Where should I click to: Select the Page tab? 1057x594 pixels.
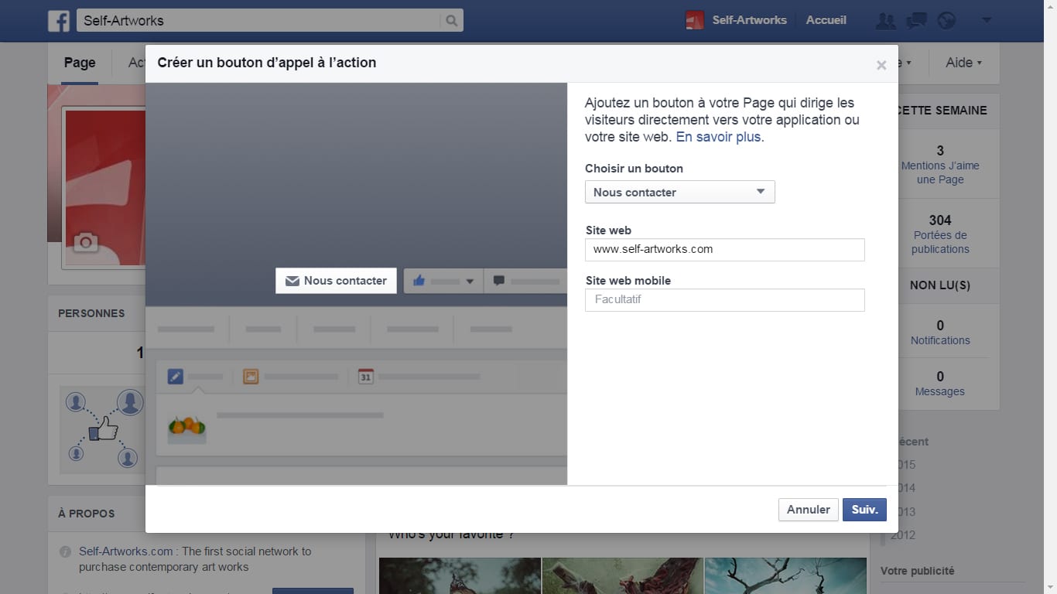tap(80, 63)
